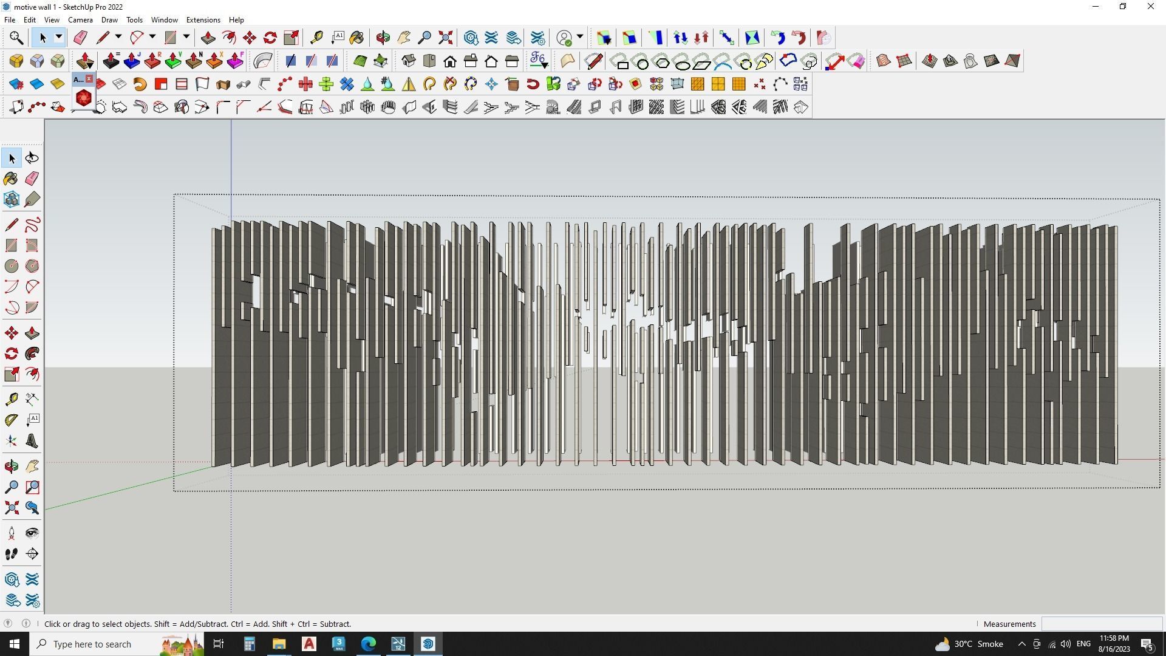
Task: Click the Look Around eye tool
Action: tap(32, 533)
